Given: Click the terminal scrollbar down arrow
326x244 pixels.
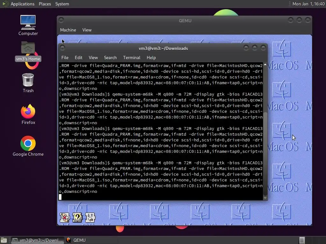Looking at the screenshot, I should pos(265,198).
